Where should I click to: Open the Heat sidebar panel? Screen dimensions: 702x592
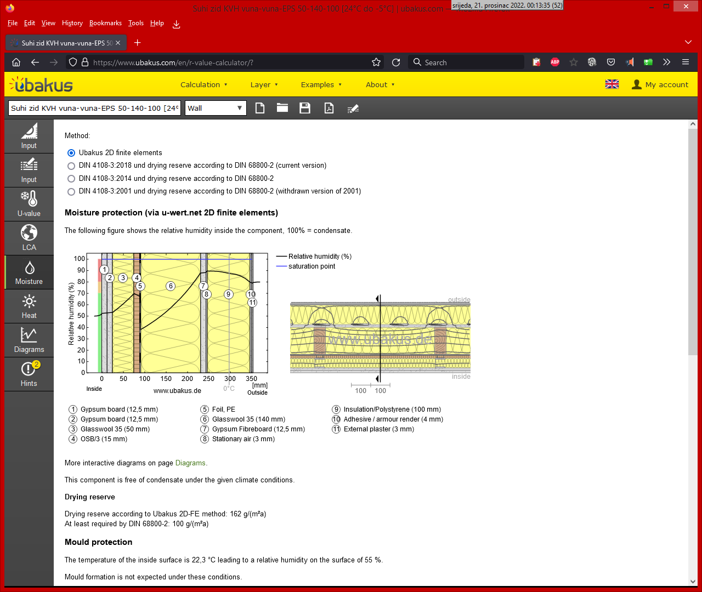point(29,306)
